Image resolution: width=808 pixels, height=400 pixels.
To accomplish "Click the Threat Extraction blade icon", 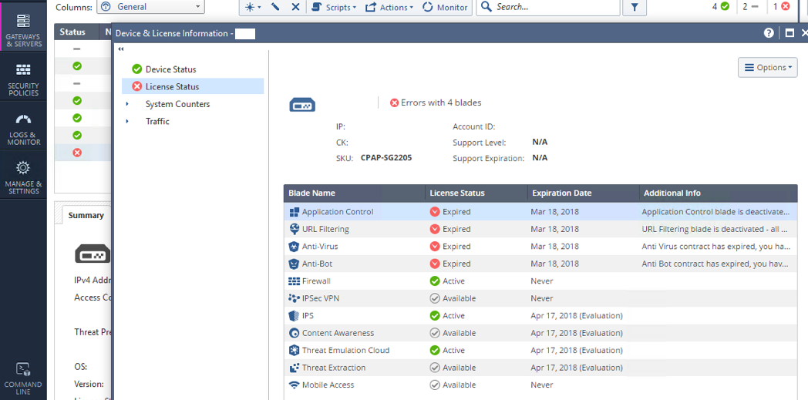I will [295, 368].
